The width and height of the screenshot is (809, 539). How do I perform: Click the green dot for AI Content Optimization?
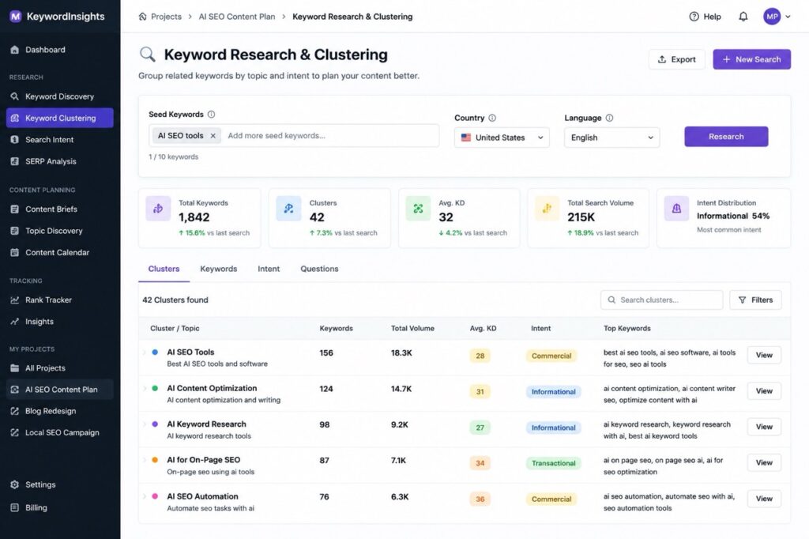coord(155,388)
